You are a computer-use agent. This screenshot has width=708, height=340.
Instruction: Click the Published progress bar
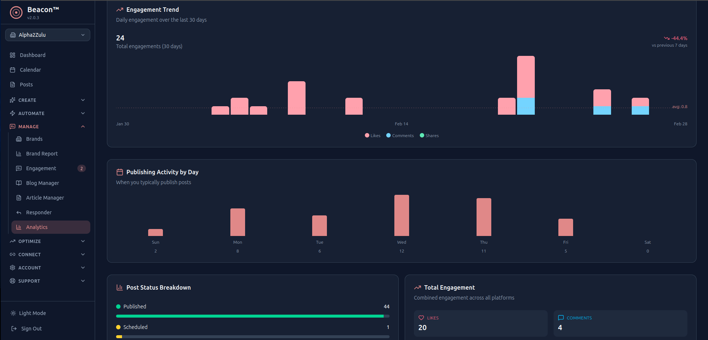[x=252, y=316]
